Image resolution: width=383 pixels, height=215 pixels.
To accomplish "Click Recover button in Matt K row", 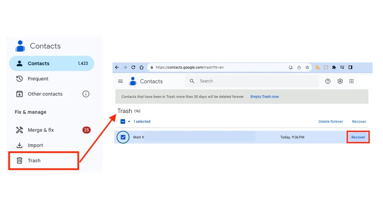I will pos(358,137).
